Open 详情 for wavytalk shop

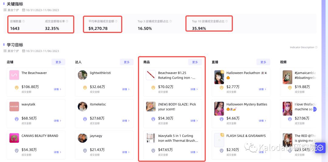(x=57, y=121)
